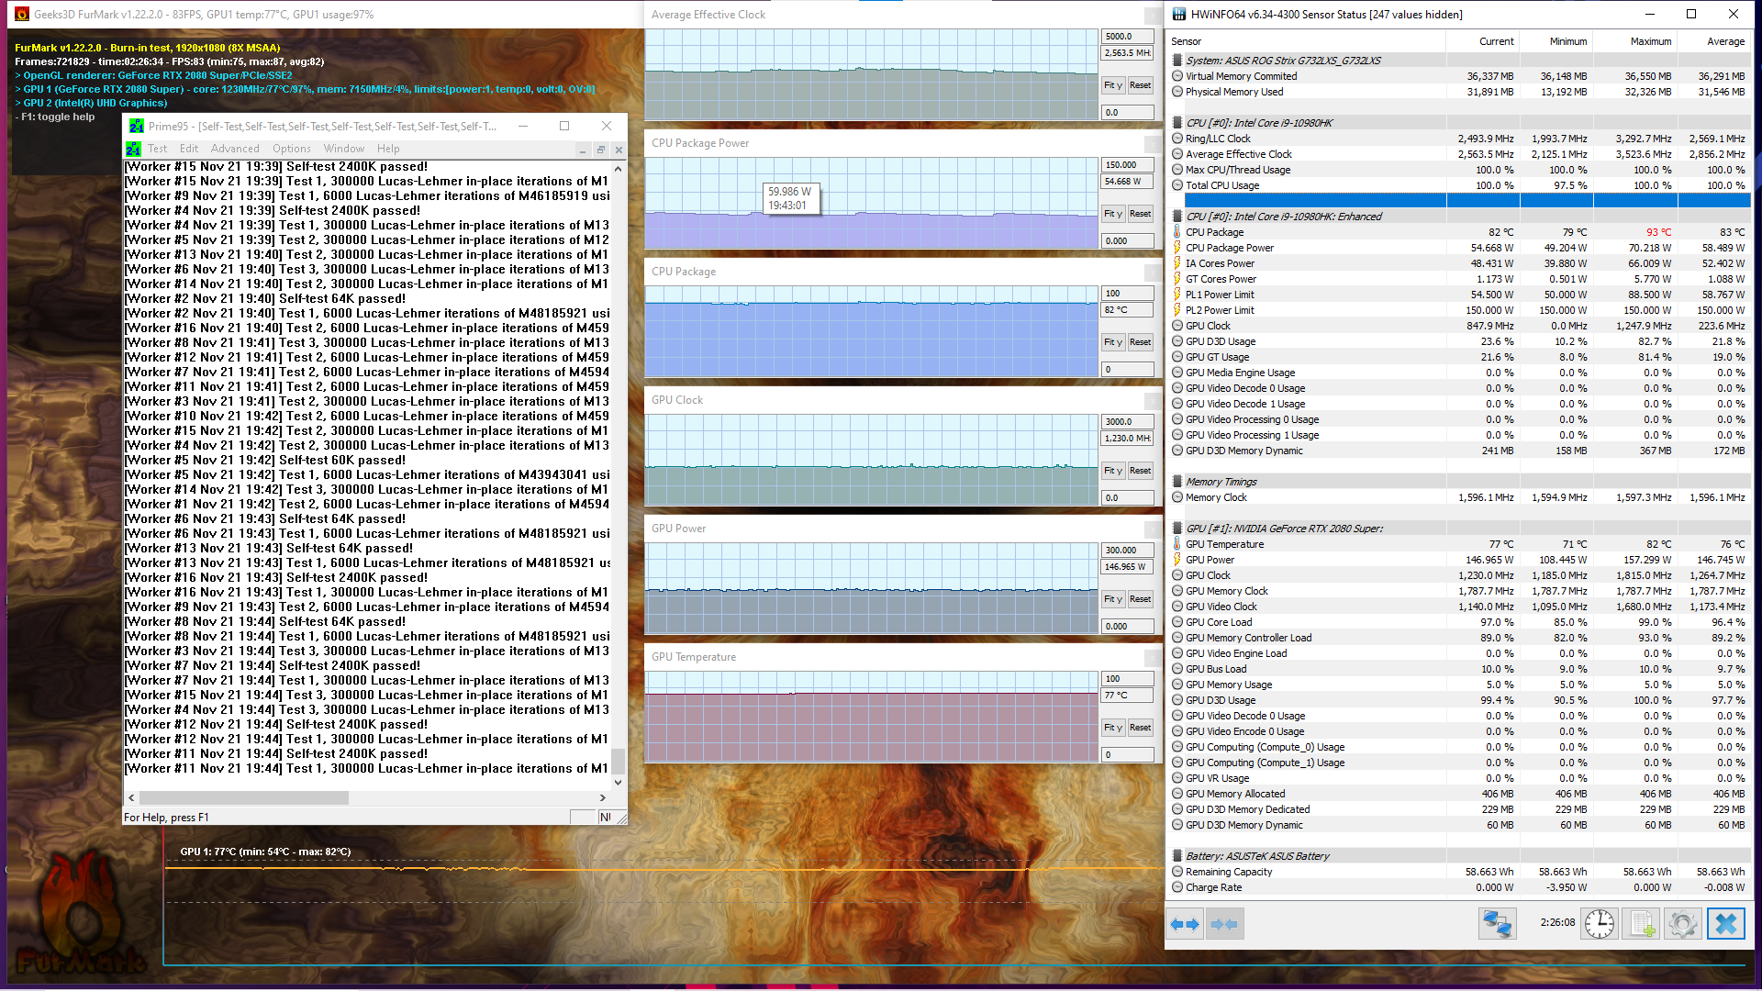This screenshot has width=1762, height=991.
Task: Click the HWiNFO64 icon in the Sensor Status title bar
Action: coord(1177,14)
